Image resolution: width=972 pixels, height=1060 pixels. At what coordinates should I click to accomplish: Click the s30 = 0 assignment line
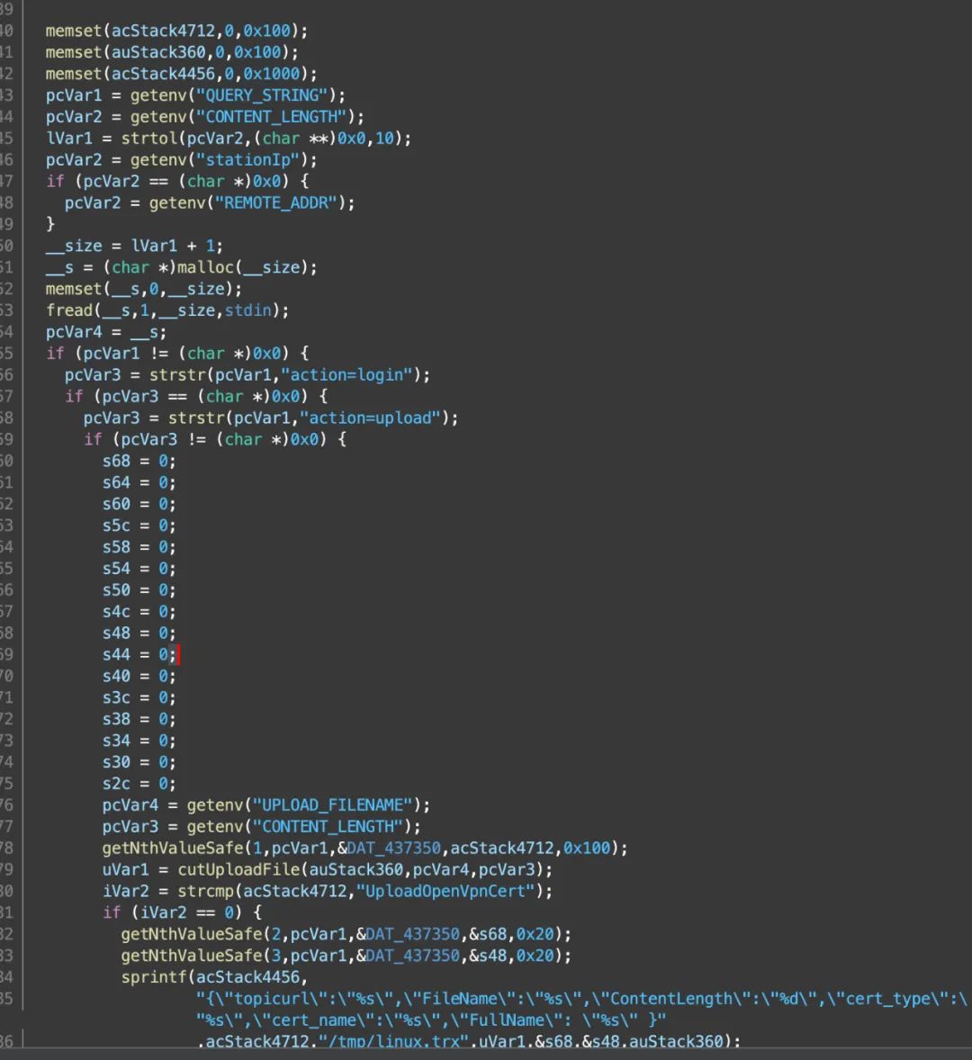139,762
